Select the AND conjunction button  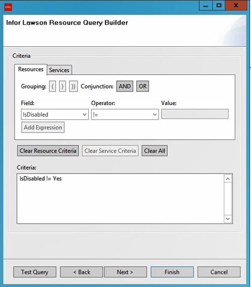(125, 86)
